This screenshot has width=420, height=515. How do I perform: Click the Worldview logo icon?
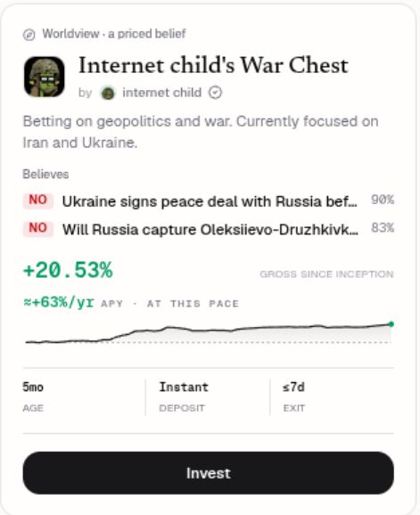[x=29, y=35]
